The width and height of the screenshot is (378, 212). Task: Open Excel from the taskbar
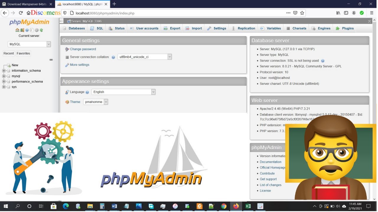click(x=248, y=206)
